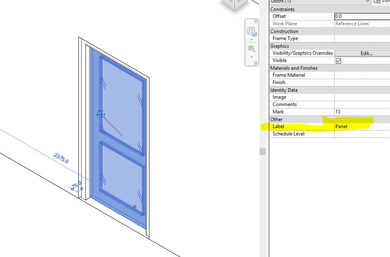Image resolution: width=390 pixels, height=257 pixels.
Task: Select the Frame Material property field
Action: click(x=361, y=75)
